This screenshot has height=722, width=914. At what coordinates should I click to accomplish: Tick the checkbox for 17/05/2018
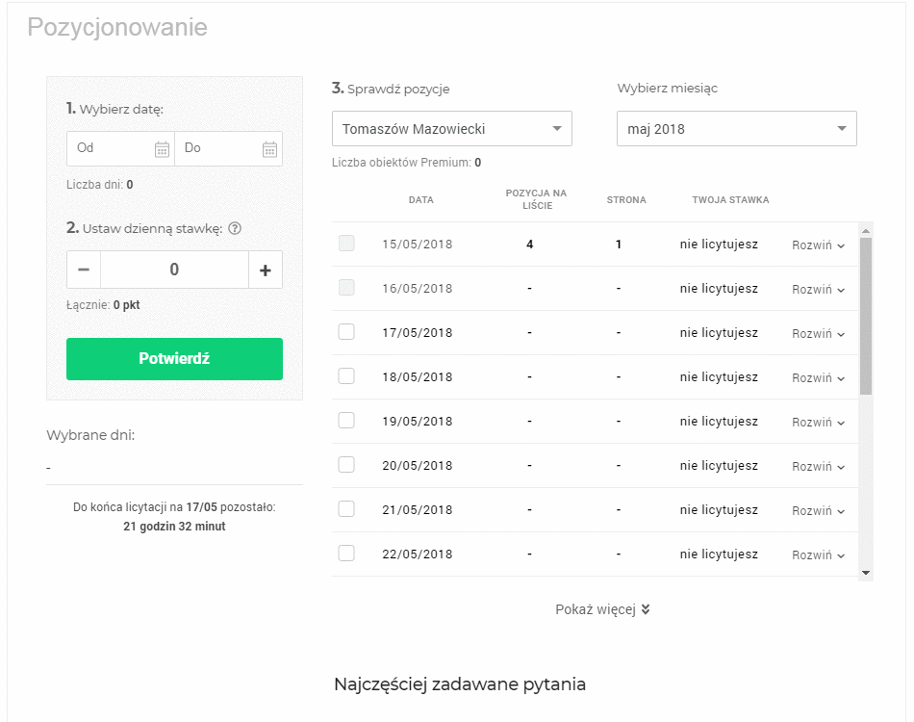346,332
